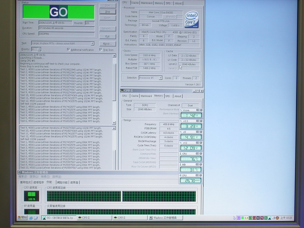Click the Internet Explorer quick launch icon
304x228 pixels.
tap(31, 218)
